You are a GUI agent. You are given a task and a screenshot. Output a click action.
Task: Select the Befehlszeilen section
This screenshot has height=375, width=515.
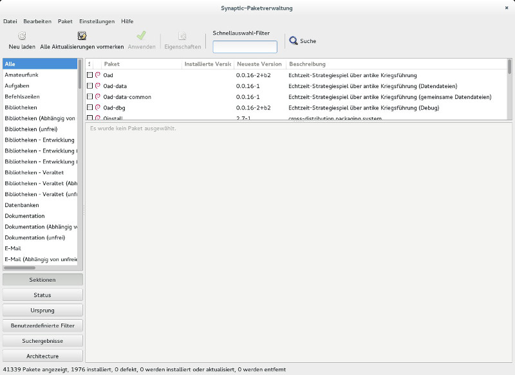coord(40,96)
